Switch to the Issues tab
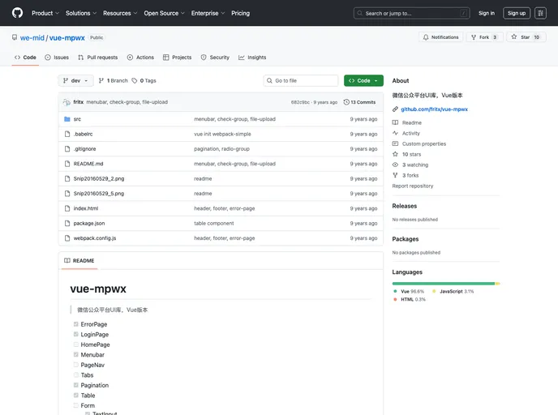Screen dimensions: 558x415 pyautogui.click(x=57, y=58)
